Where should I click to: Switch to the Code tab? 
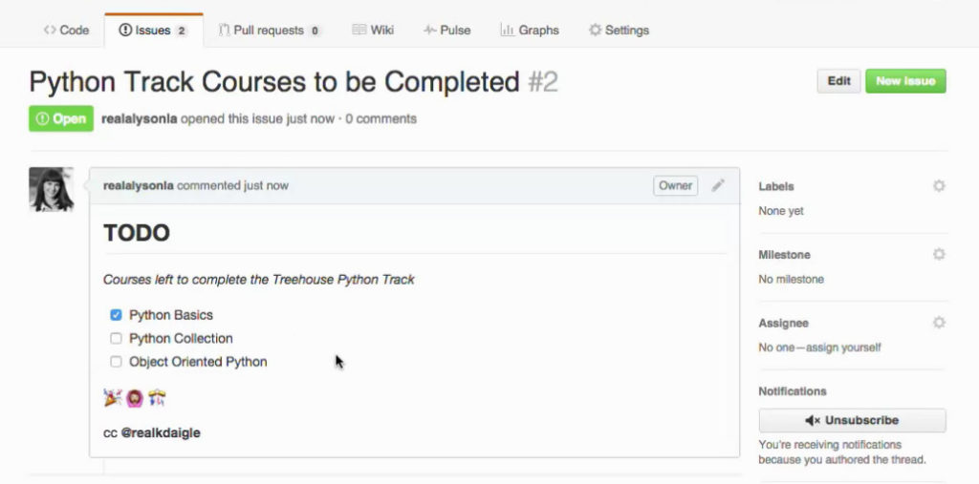(x=66, y=30)
